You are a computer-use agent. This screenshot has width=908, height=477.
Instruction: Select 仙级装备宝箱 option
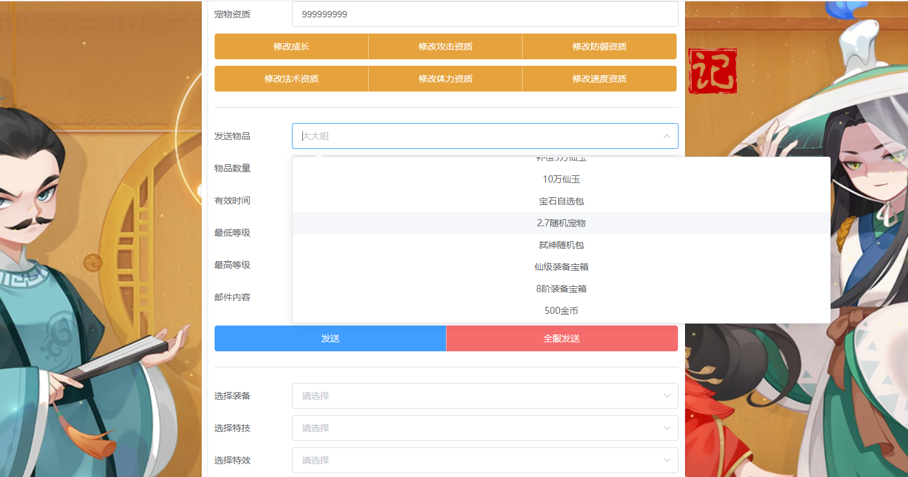coord(561,267)
